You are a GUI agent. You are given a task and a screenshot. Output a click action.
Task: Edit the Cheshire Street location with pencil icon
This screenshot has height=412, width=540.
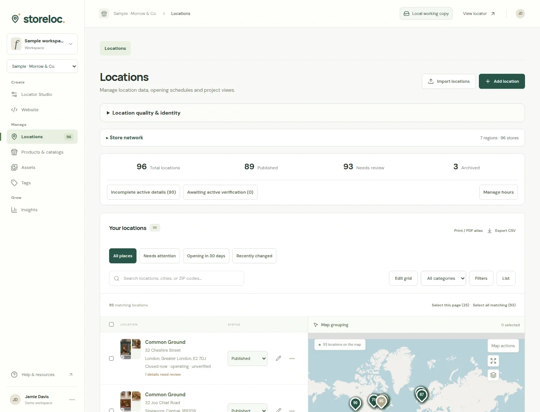(278, 358)
